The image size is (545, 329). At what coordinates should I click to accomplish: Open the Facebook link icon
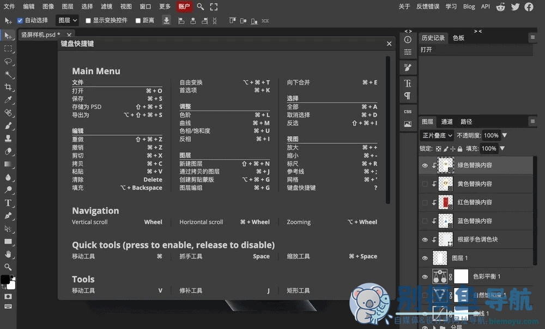pos(529,7)
